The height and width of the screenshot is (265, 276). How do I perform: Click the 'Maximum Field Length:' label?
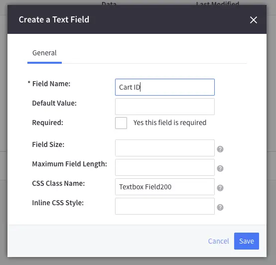point(70,164)
